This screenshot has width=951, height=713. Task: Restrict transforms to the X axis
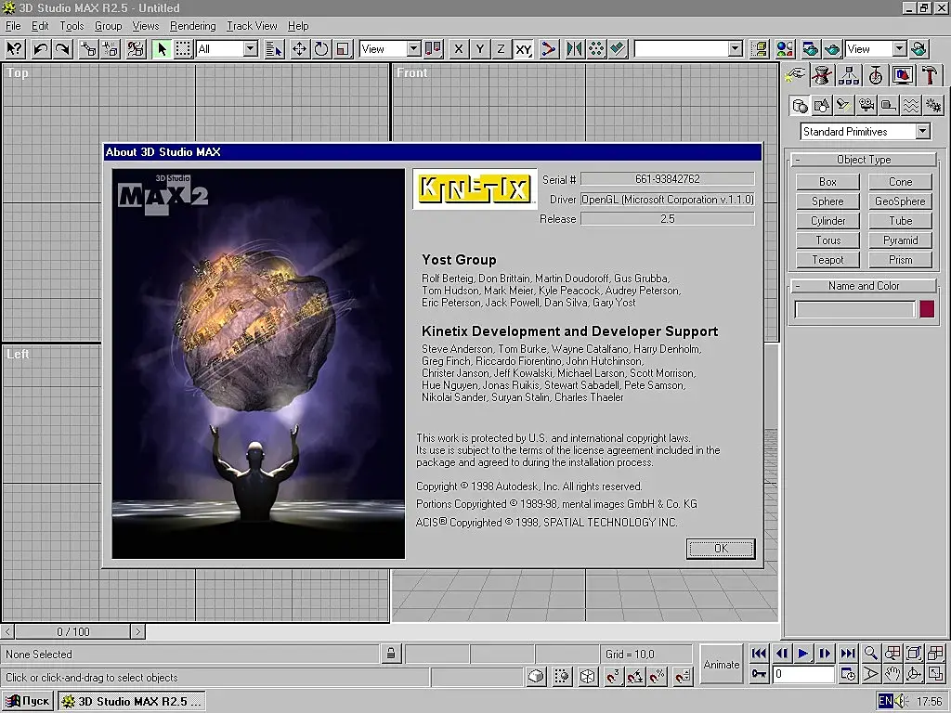(459, 49)
